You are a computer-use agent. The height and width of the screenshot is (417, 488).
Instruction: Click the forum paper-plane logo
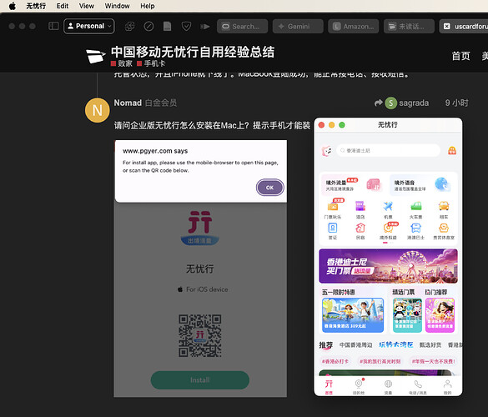96,56
